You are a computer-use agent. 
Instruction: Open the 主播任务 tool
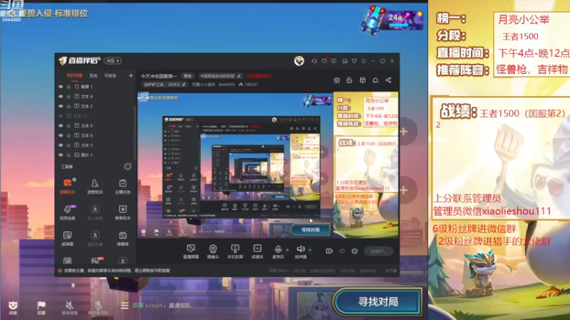coord(123,186)
